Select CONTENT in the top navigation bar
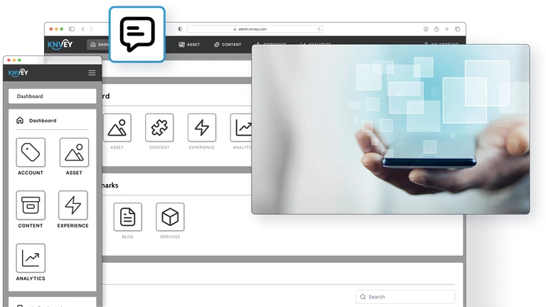546x307 pixels. [x=227, y=44]
